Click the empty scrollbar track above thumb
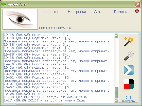Image resolution: width=142 pixels, height=106 pixels. (x=116, y=62)
